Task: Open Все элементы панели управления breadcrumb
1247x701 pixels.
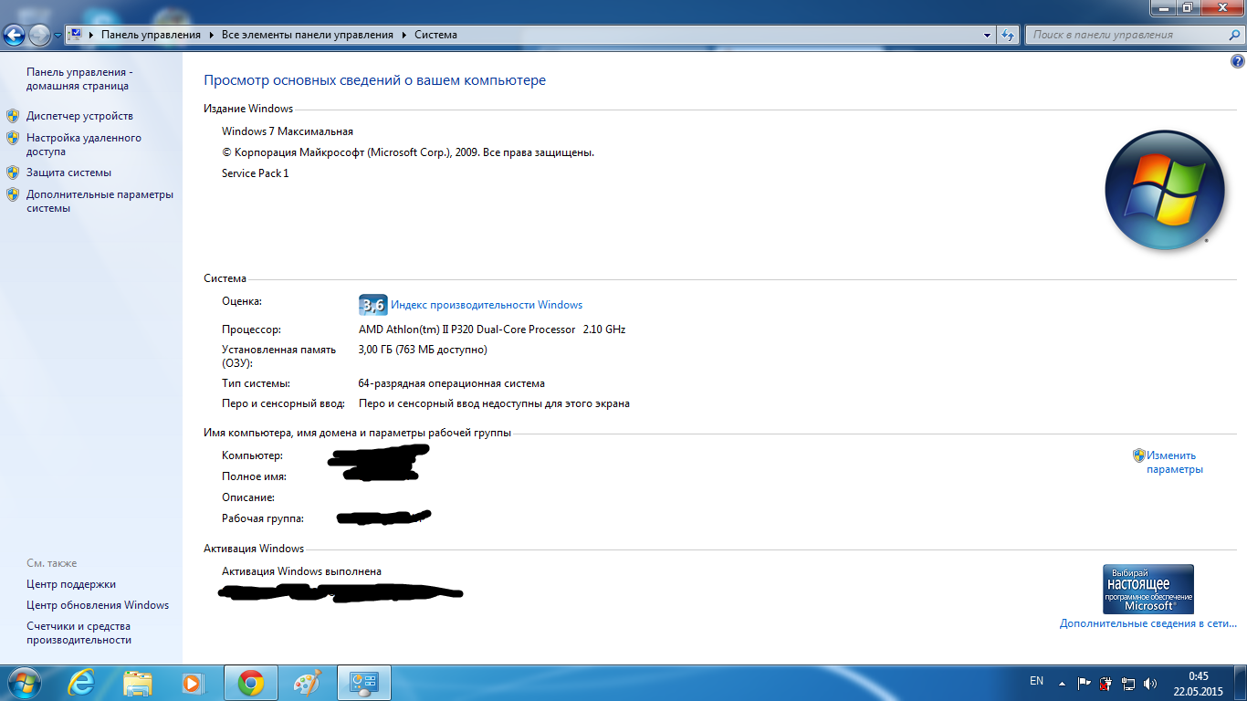Action: click(307, 35)
